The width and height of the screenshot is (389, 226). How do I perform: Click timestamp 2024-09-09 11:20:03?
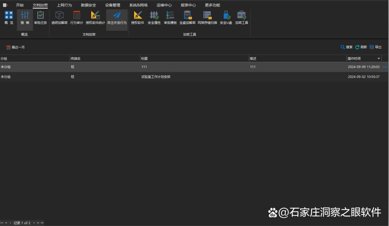[x=363, y=67]
